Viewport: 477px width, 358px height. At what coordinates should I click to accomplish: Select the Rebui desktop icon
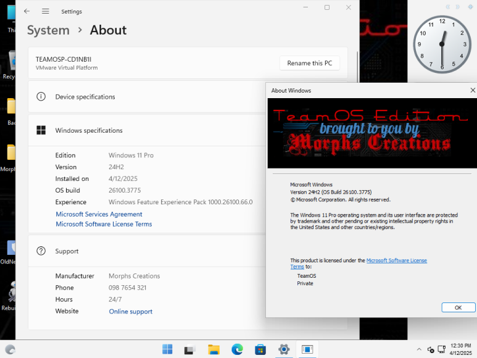[x=9, y=296]
